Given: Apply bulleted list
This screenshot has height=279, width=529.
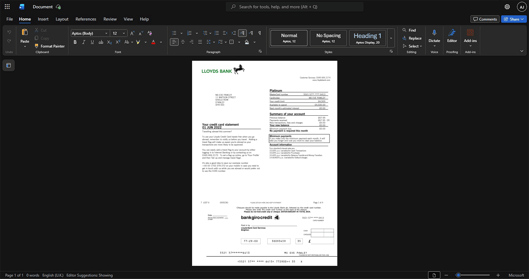Looking at the screenshot, I should pyautogui.click(x=174, y=33).
